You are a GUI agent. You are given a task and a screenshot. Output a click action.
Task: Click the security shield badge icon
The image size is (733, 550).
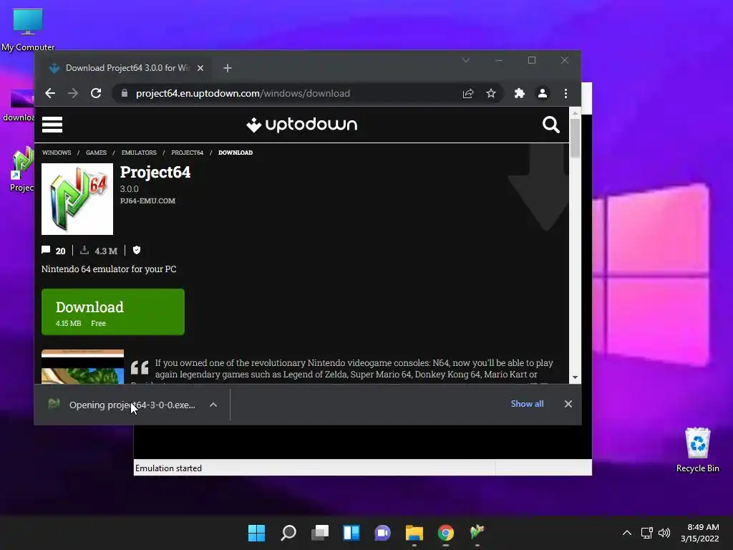(x=137, y=250)
